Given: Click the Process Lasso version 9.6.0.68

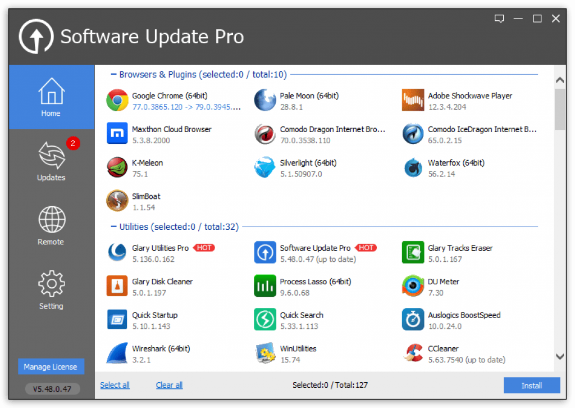Looking at the screenshot, I should [295, 293].
